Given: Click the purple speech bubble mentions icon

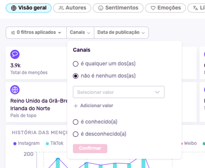Looking at the screenshot, I should pos(15,54).
